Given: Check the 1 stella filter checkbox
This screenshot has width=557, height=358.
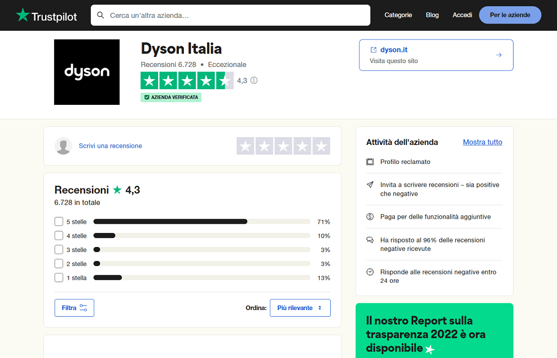Looking at the screenshot, I should (59, 277).
